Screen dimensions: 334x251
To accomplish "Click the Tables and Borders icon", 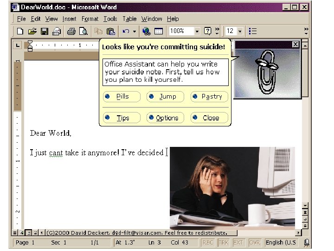I will [x=159, y=32].
